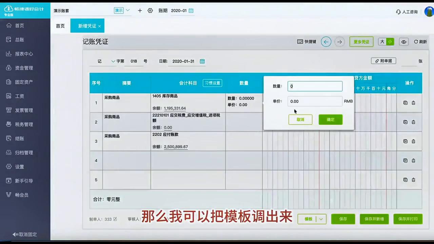This screenshot has width=434, height=244.
Task: Expand the 演示 account set dropdown
Action: 127,11
